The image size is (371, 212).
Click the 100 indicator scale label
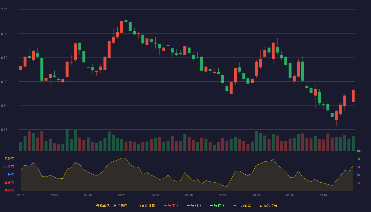(x=359, y=151)
